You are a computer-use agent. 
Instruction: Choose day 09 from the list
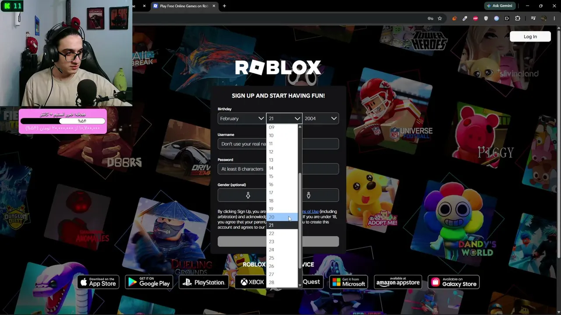pyautogui.click(x=282, y=127)
